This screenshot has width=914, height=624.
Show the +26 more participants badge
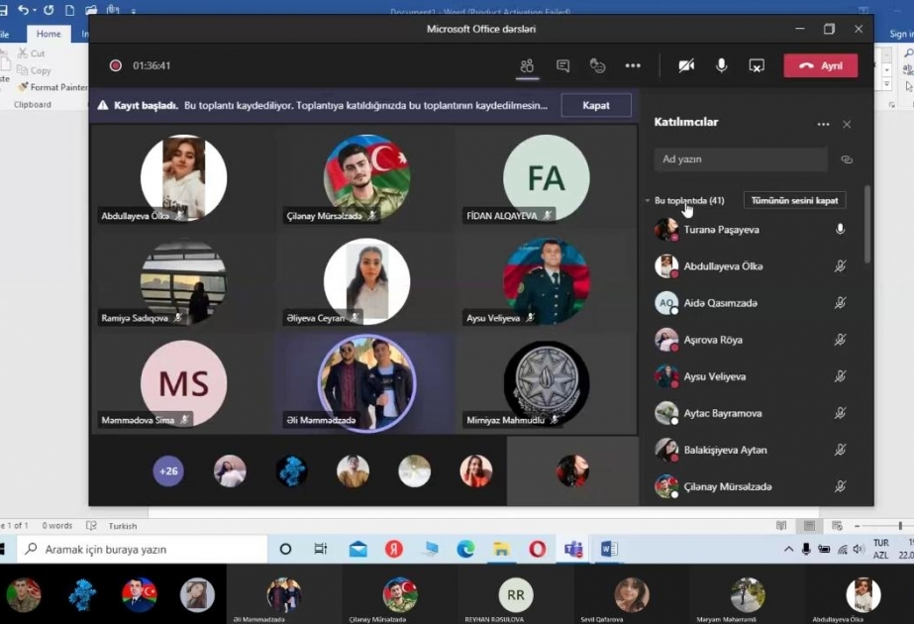click(168, 471)
